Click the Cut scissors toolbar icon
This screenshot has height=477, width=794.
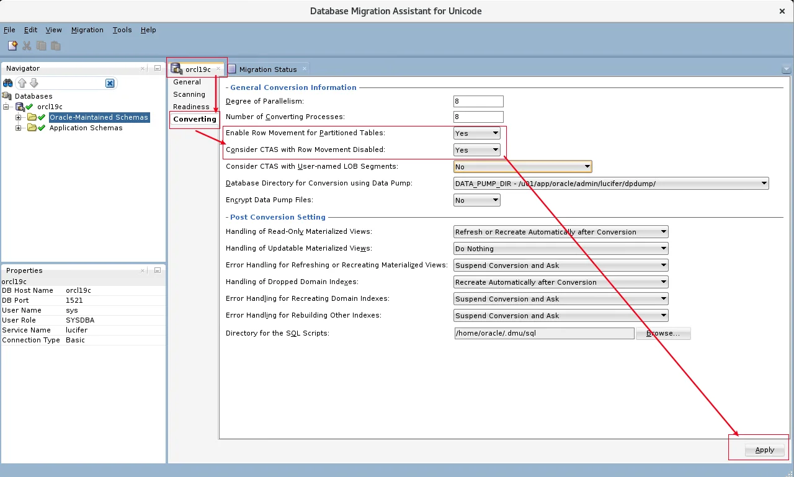pos(27,46)
